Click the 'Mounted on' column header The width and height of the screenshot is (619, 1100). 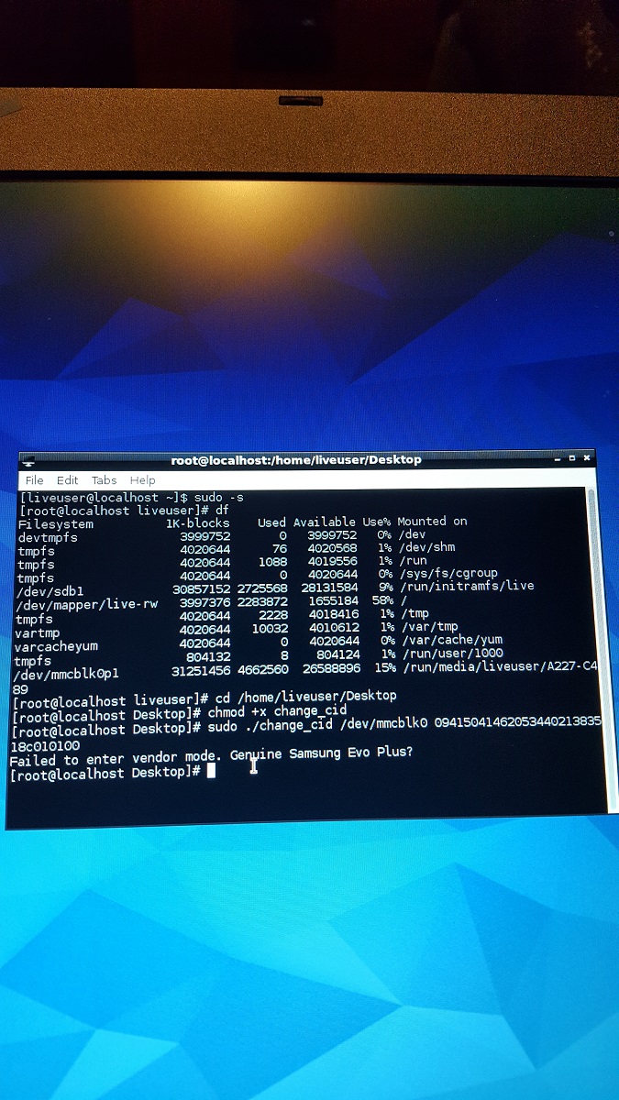click(432, 522)
